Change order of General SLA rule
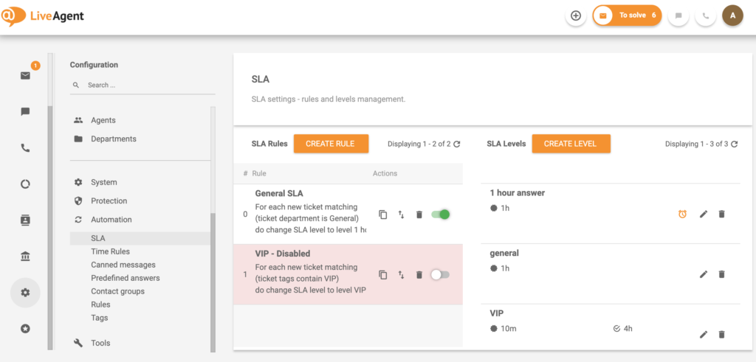 pos(401,215)
